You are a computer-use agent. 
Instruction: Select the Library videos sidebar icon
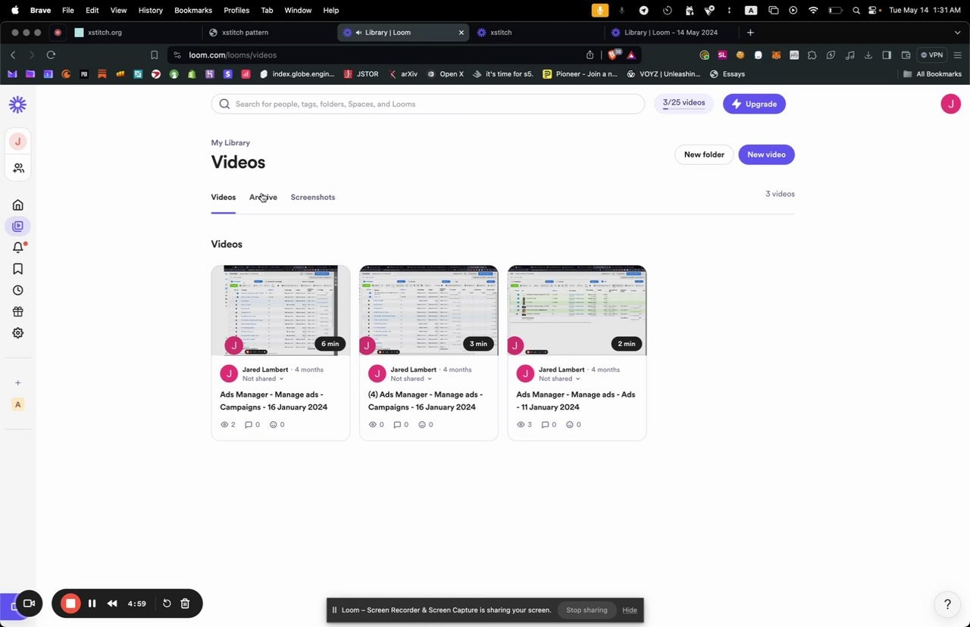17,226
